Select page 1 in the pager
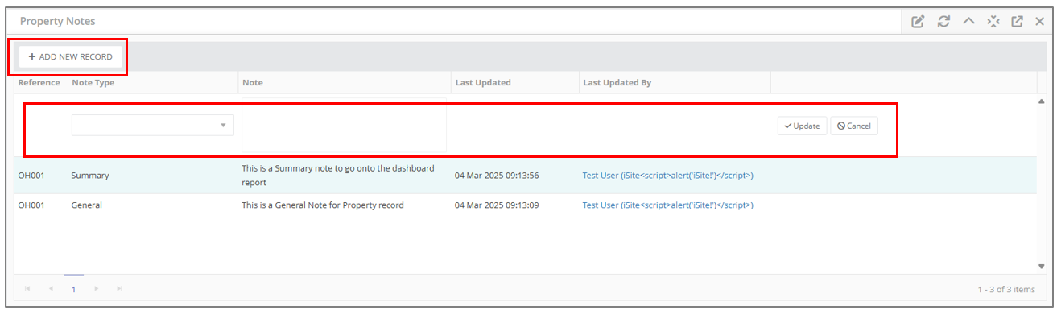This screenshot has height=310, width=1057. 73,289
